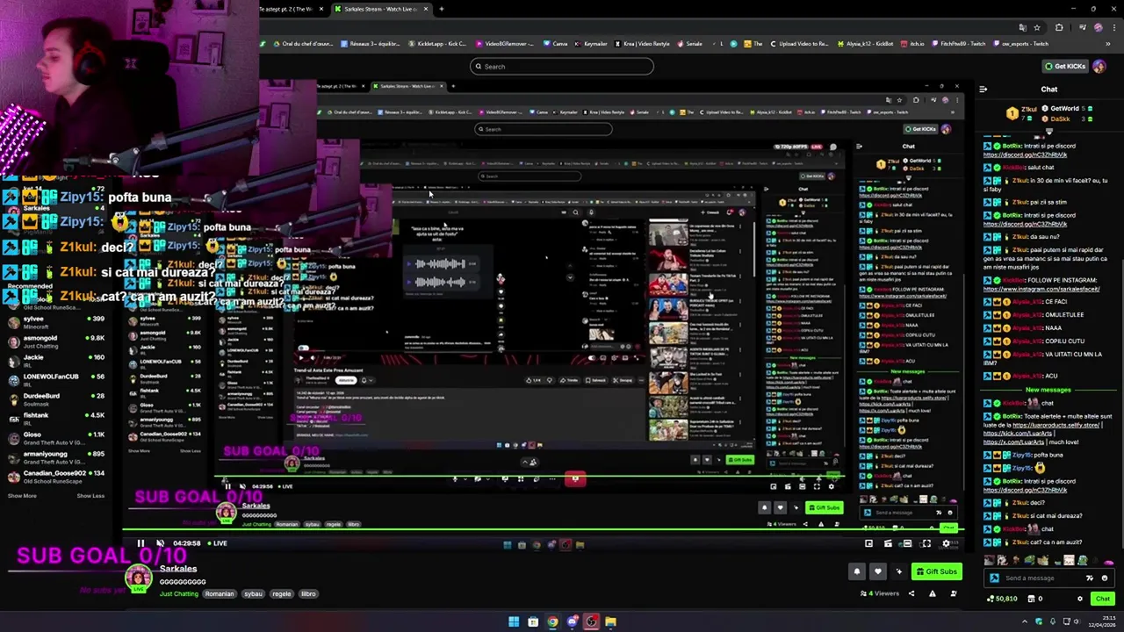Send message with green Chat button
This screenshot has width=1124, height=632.
click(x=1102, y=599)
